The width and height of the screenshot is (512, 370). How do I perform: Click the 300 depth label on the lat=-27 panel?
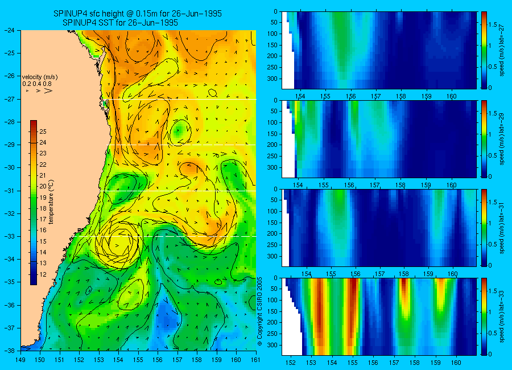(x=272, y=79)
